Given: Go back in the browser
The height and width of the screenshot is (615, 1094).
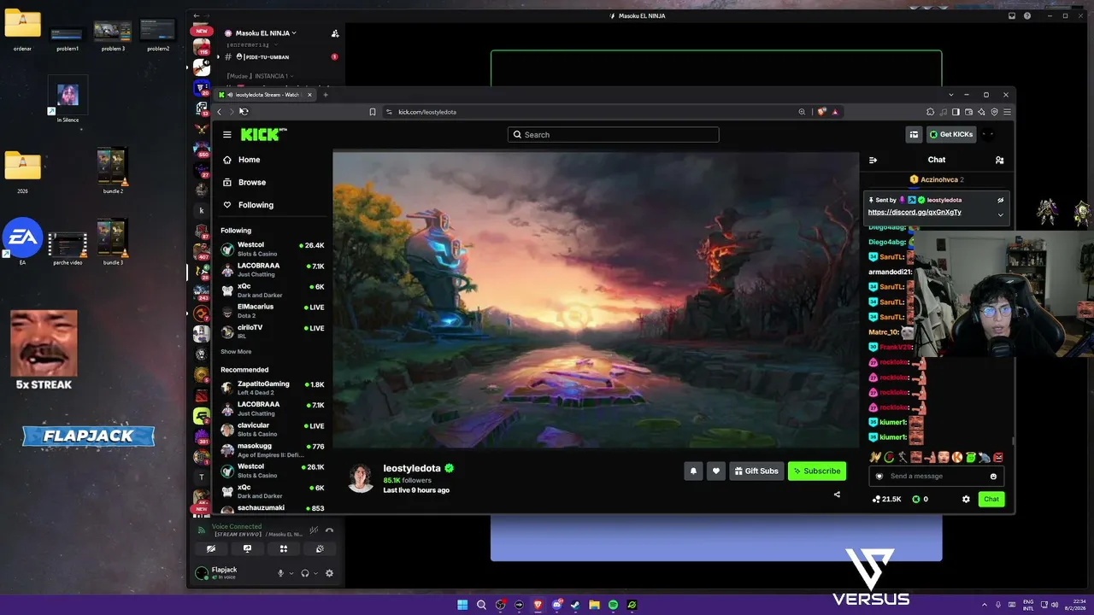Looking at the screenshot, I should pyautogui.click(x=220, y=112).
